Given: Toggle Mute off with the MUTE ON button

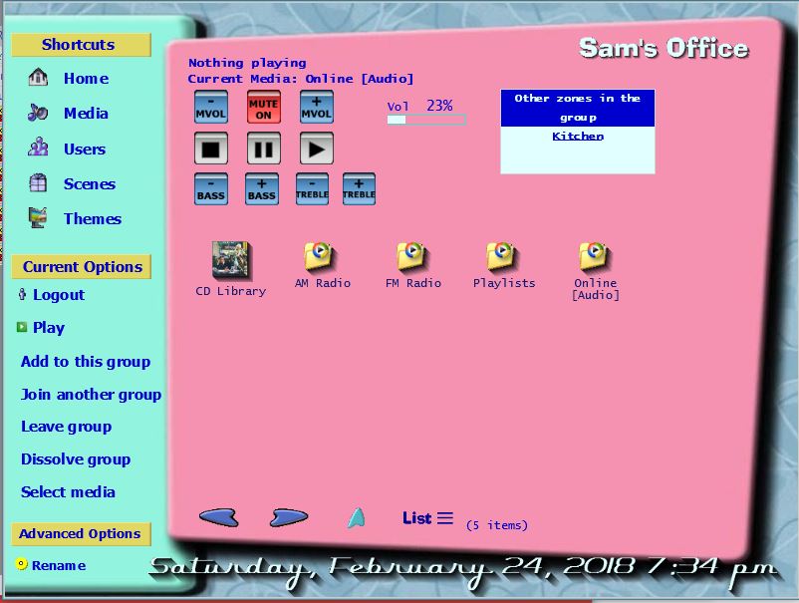Looking at the screenshot, I should pos(263,107).
